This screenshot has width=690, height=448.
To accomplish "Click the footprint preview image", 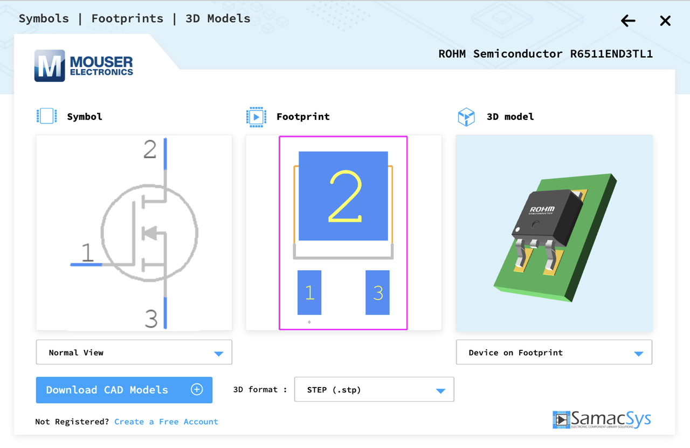I will (x=343, y=233).
